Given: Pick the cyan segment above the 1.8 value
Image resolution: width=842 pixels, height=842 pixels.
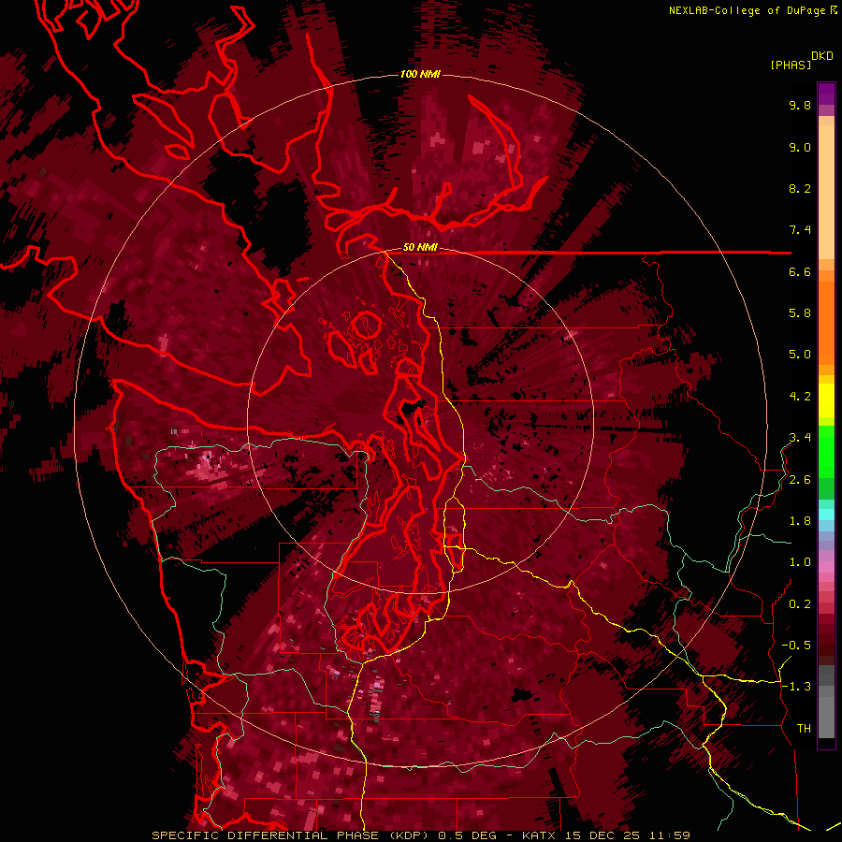Looking at the screenshot, I should (x=826, y=515).
